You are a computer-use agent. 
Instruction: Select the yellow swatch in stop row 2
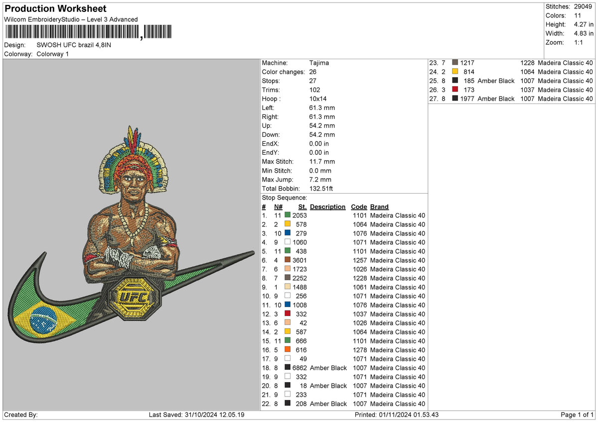pyautogui.click(x=288, y=224)
